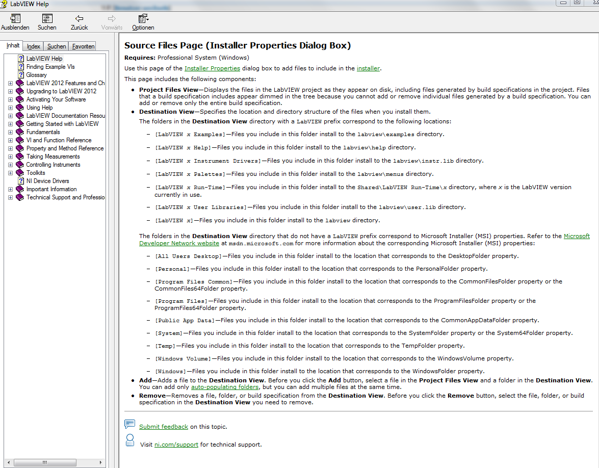This screenshot has width=599, height=468.
Task: Select Controlling Instruments in the tree
Action: 53,165
